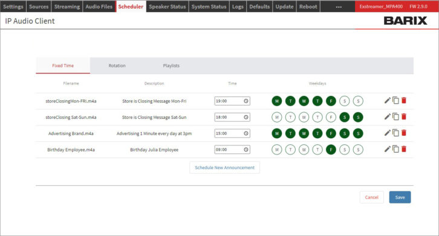Save the scheduler changes

400,197
